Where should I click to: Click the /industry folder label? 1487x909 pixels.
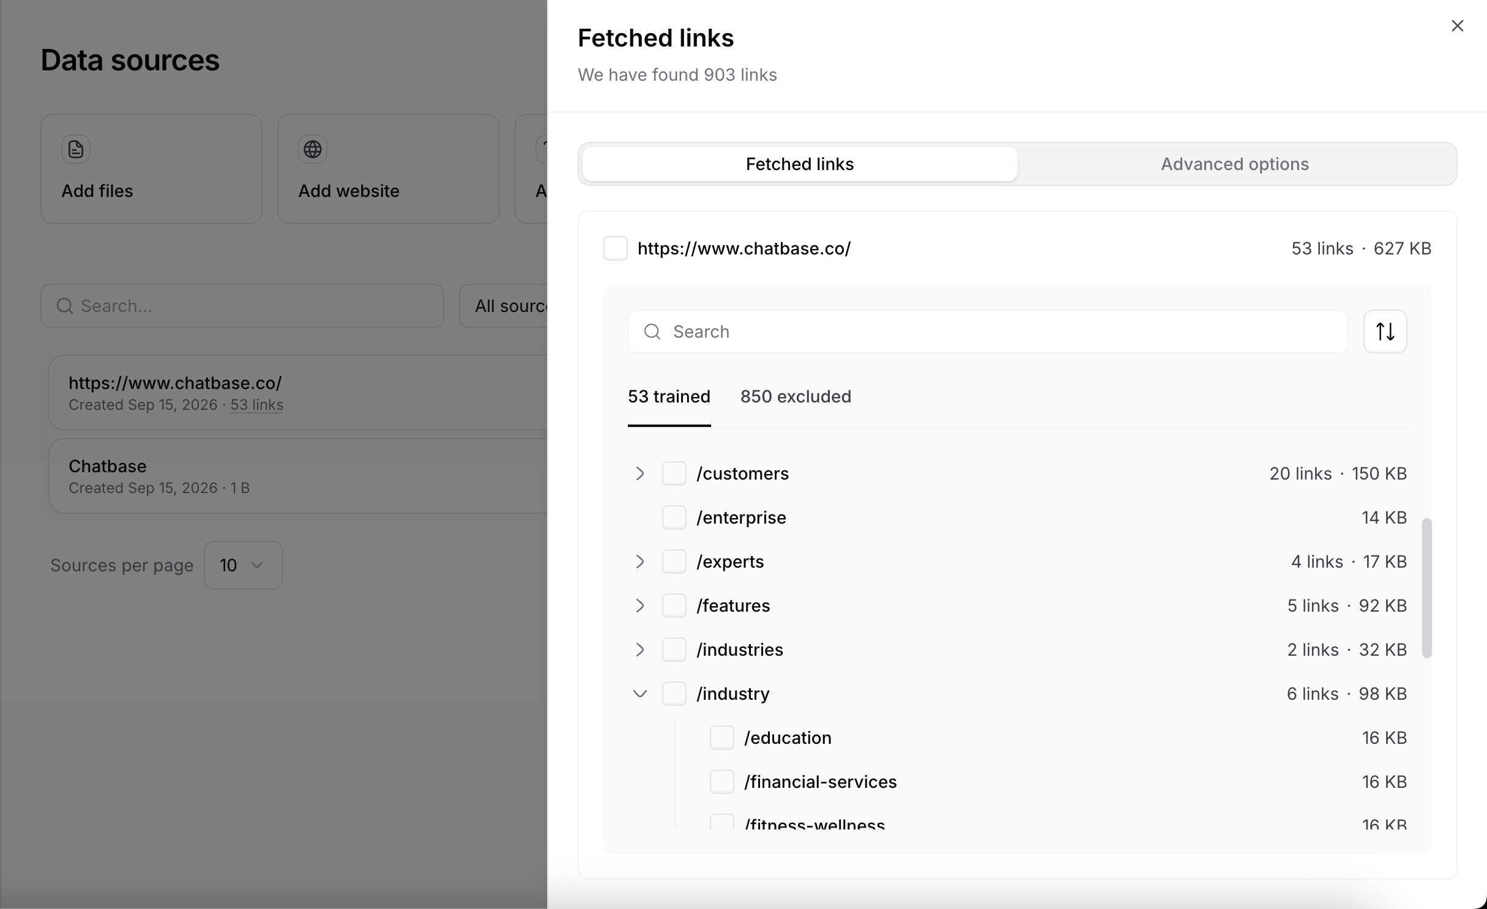click(x=733, y=694)
